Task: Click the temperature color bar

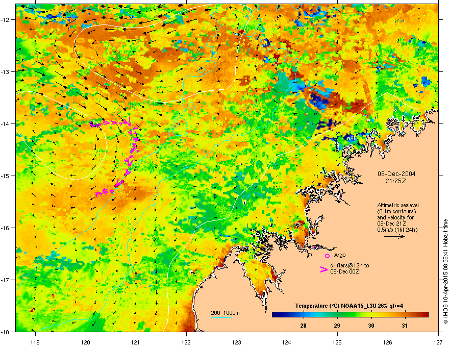Action: (350, 314)
